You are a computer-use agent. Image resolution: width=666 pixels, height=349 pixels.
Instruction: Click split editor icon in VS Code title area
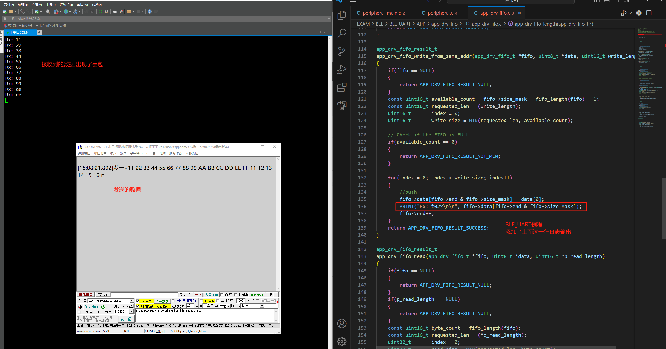[649, 13]
